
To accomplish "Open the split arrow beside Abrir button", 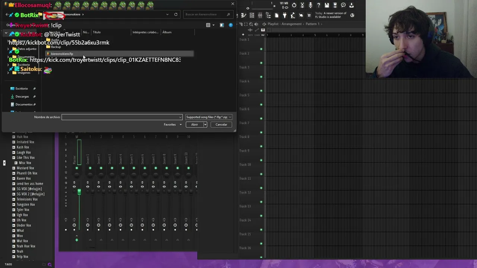I will (205, 125).
